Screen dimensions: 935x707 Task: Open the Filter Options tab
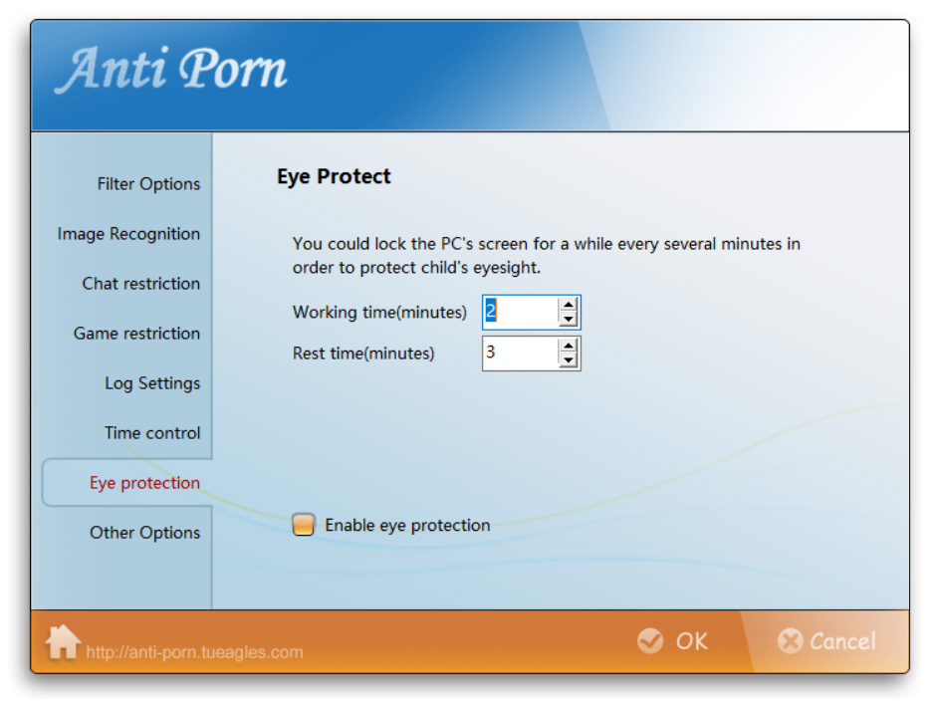[x=148, y=184]
